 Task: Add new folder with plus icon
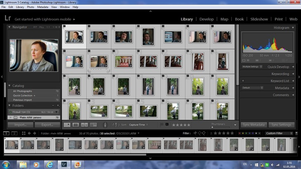(58, 105)
